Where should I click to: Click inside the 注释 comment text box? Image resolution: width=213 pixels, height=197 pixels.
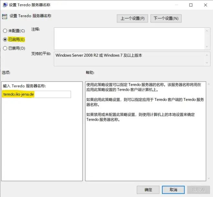pos(129,39)
